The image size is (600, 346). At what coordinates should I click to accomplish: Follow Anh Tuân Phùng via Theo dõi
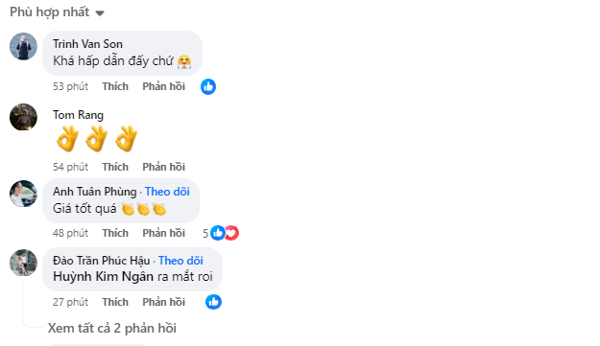tap(167, 192)
